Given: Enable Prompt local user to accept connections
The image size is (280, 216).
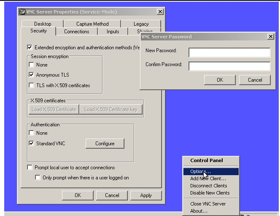Looking at the screenshot, I should pos(30,167).
